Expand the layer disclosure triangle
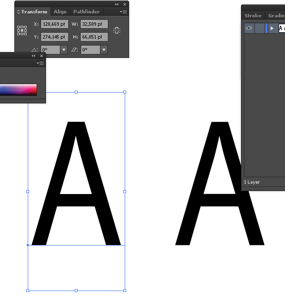The image size is (285, 297). (272, 28)
